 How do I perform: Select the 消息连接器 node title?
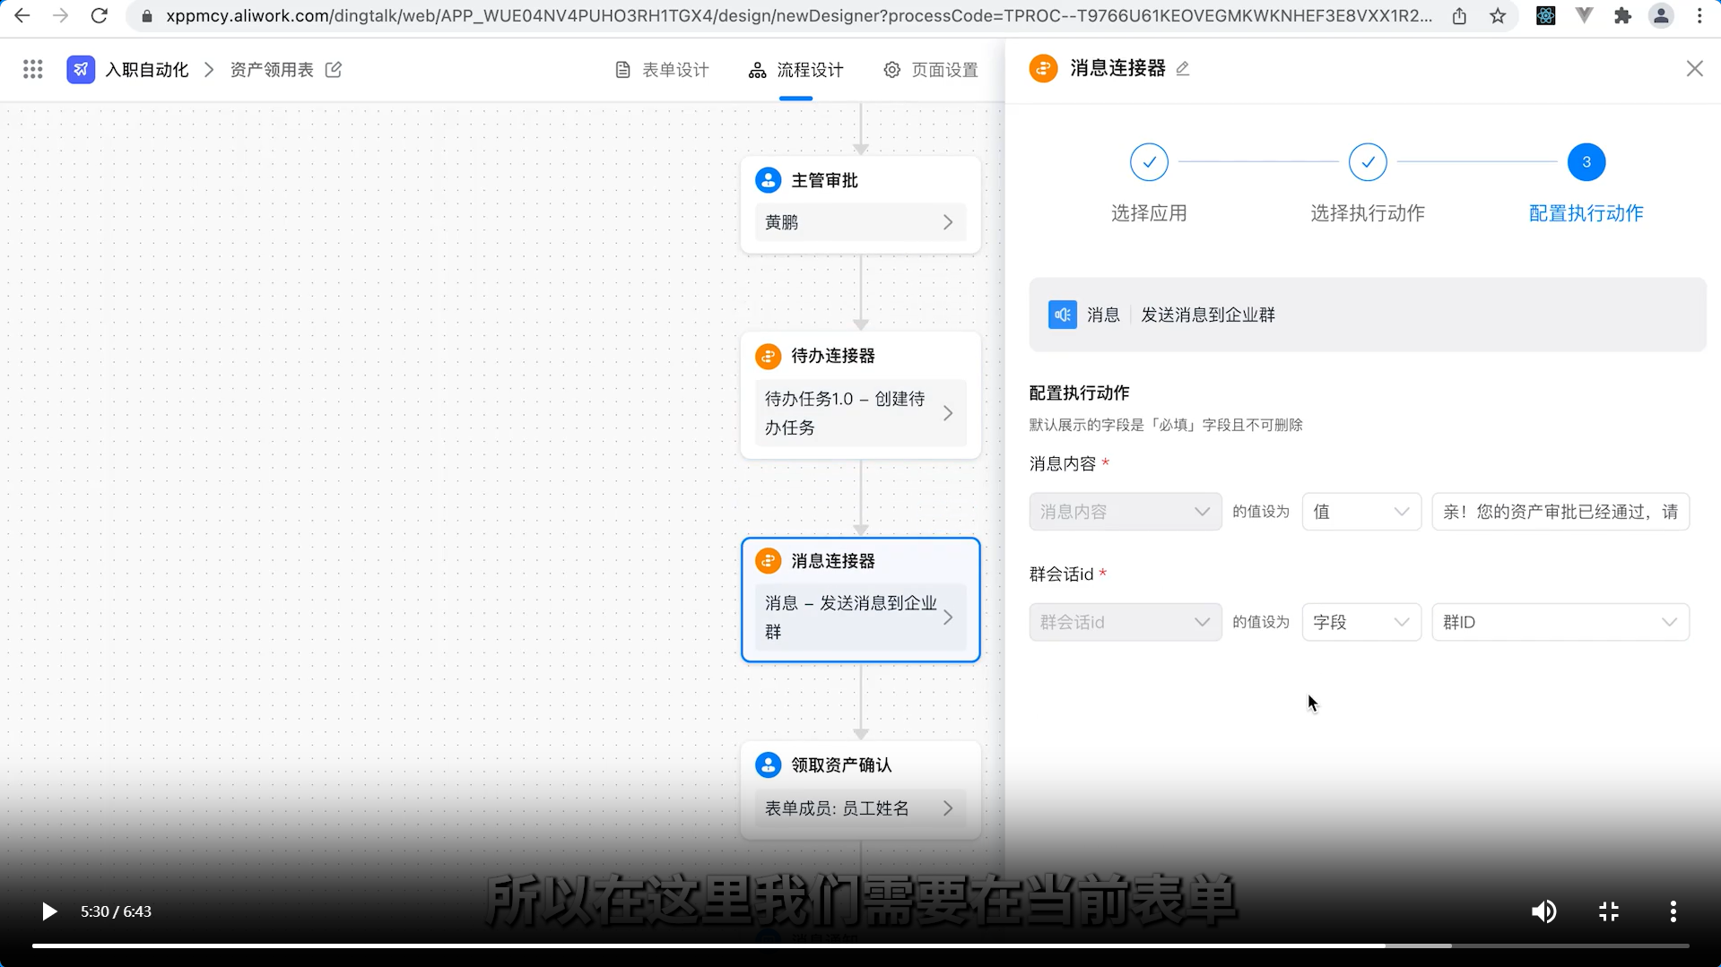(832, 561)
